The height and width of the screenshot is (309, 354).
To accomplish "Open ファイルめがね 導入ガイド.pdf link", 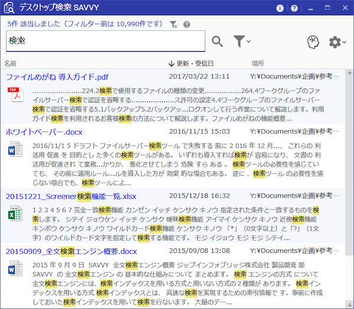I will (x=57, y=77).
